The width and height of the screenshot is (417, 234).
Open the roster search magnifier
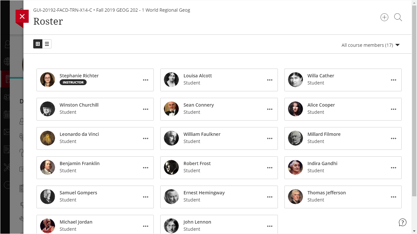398,18
